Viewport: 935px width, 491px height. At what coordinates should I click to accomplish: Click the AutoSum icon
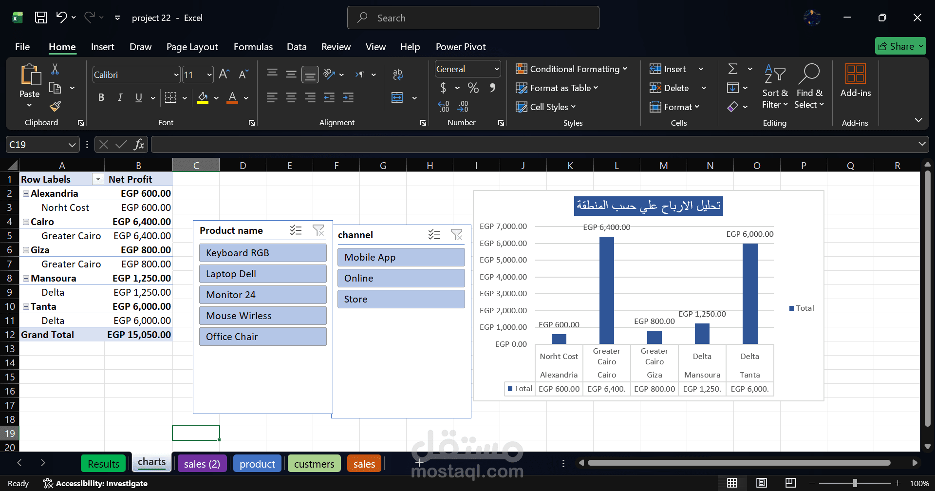click(733, 68)
